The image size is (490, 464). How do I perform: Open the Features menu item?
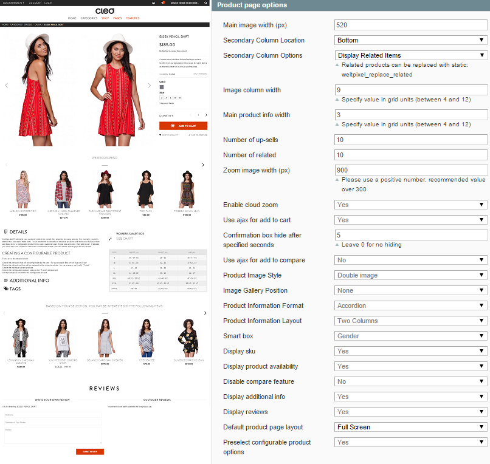(133, 18)
